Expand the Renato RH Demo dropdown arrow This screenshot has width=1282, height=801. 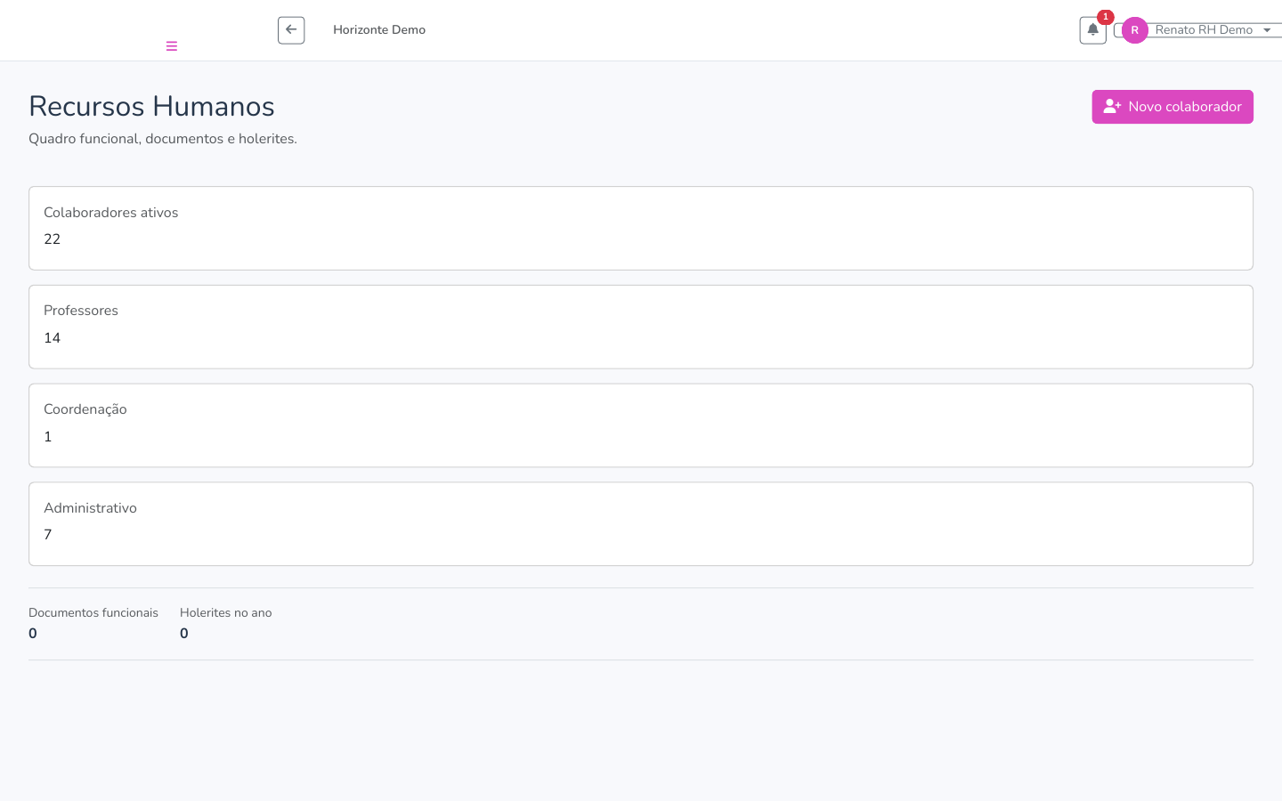point(1267,30)
